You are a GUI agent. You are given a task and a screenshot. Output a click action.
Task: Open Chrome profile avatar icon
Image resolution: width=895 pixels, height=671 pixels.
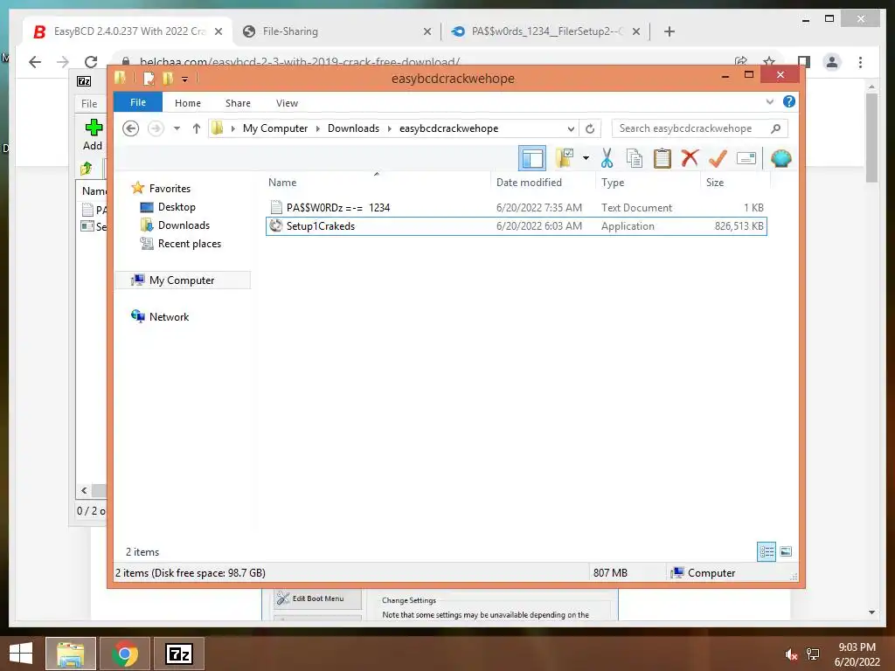tap(832, 62)
